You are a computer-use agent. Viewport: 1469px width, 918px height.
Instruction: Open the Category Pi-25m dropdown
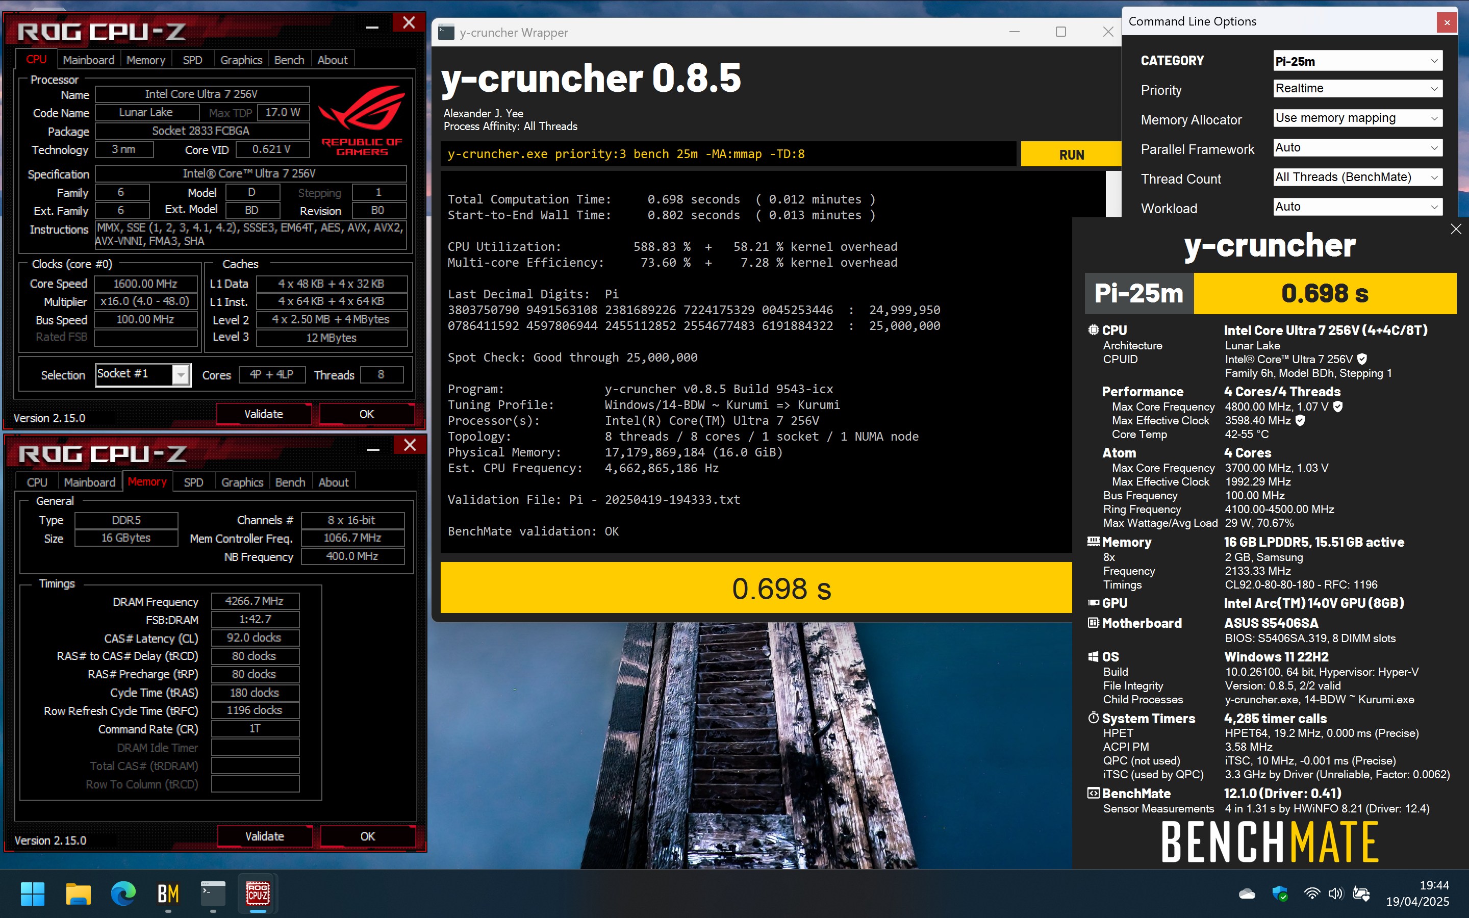click(x=1357, y=61)
